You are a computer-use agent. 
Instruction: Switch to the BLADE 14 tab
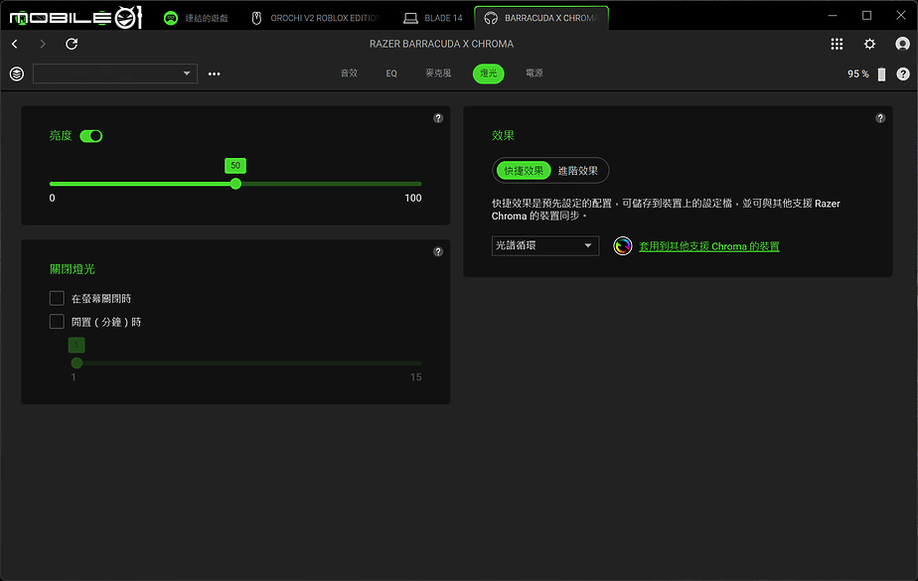(434, 18)
